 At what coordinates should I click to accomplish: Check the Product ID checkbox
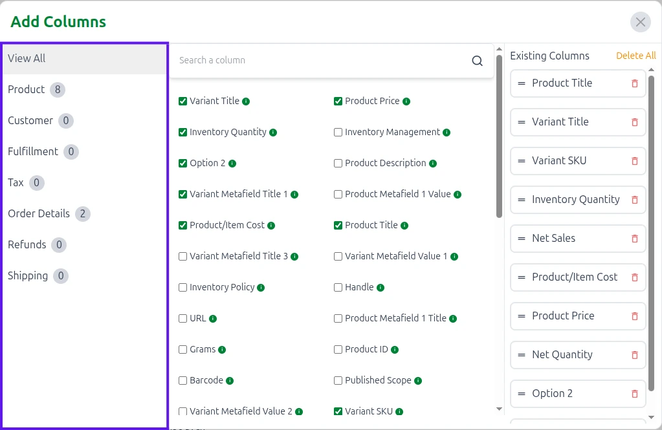(338, 350)
